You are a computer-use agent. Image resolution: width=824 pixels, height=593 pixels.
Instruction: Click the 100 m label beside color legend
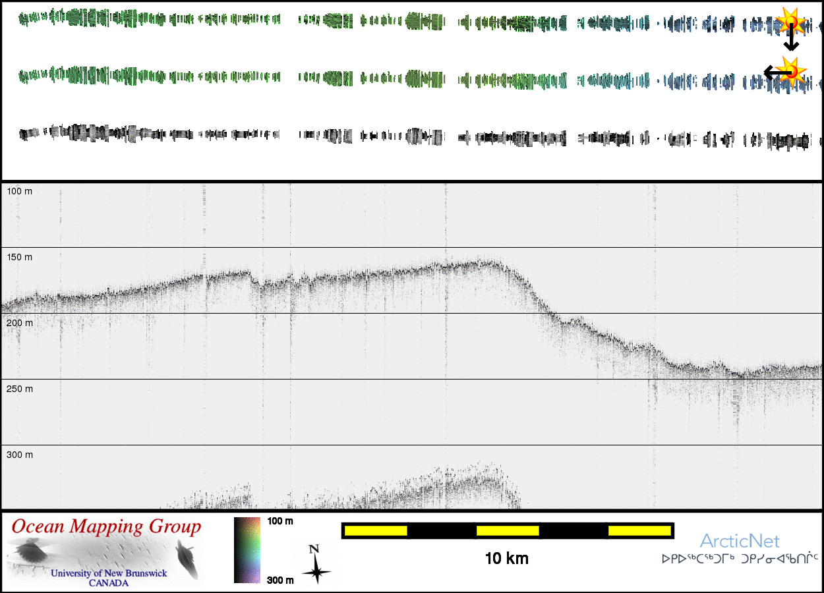(280, 521)
